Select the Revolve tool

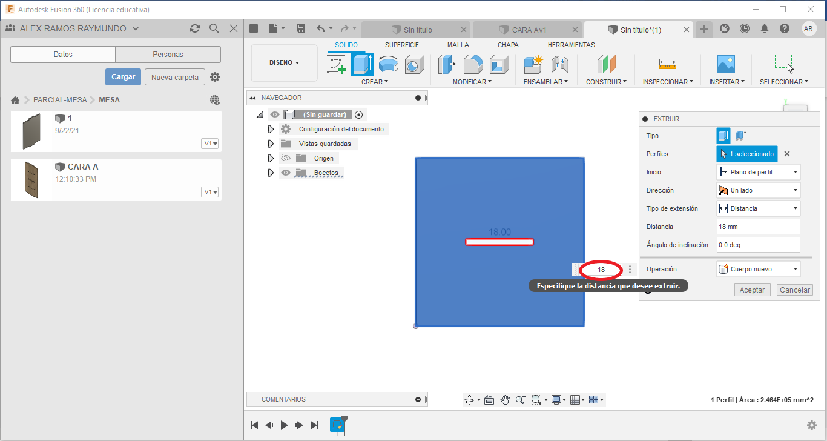pos(388,64)
